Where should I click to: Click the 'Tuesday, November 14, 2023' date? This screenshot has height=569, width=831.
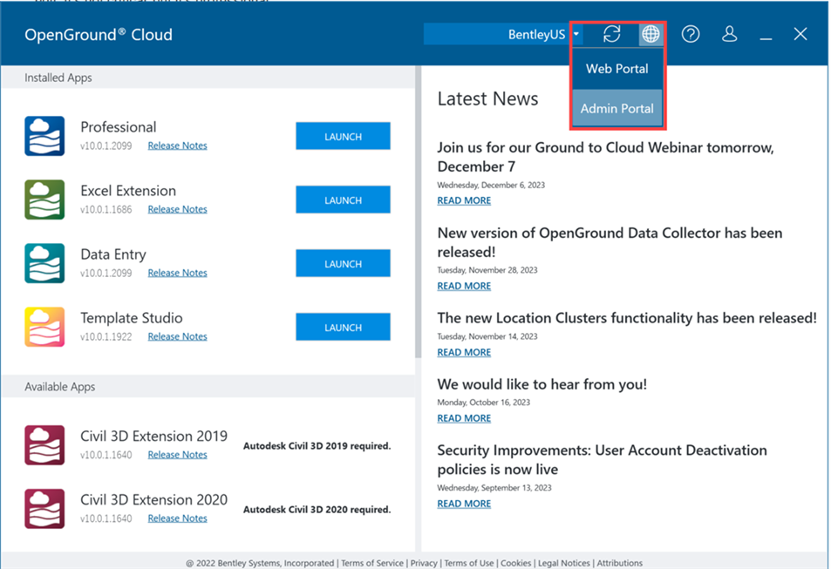(x=487, y=336)
